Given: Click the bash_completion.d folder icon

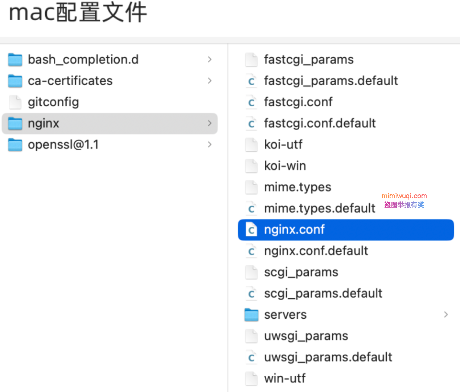Looking at the screenshot, I should 15,60.
